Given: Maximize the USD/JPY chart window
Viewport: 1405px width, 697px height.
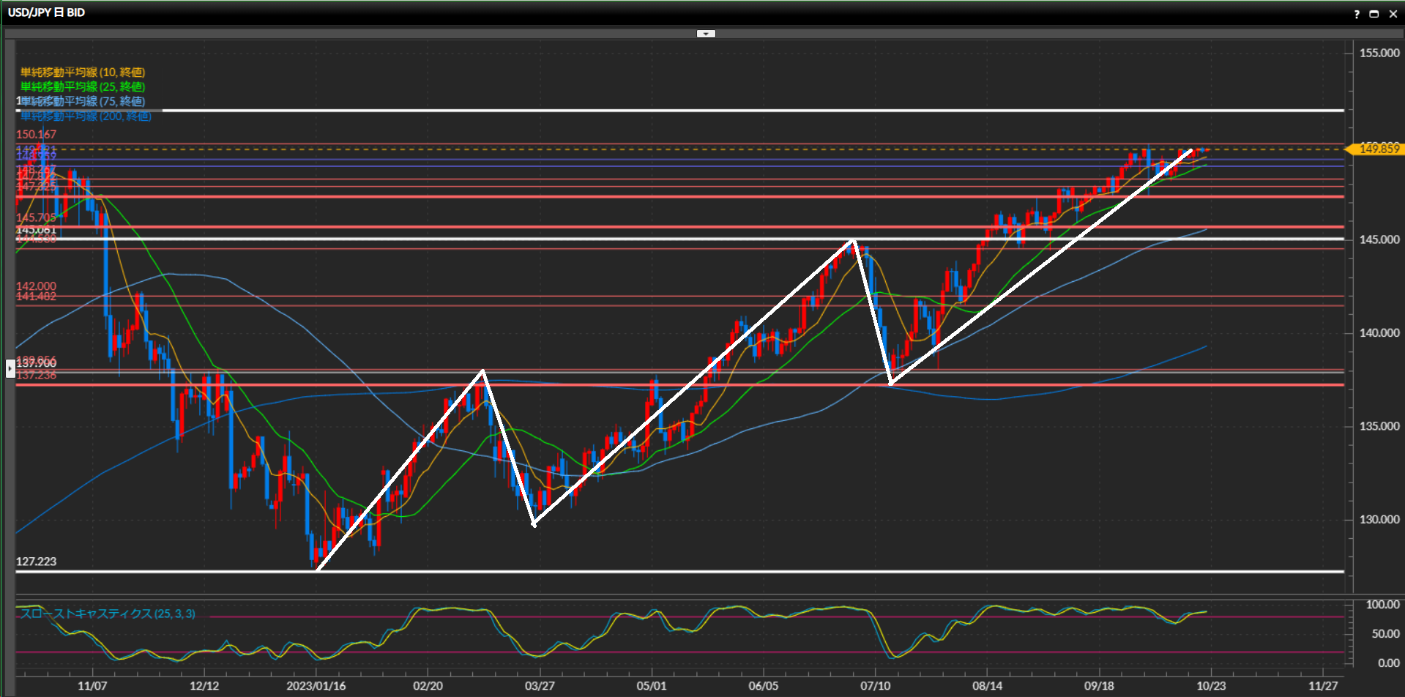Looking at the screenshot, I should [x=1374, y=14].
